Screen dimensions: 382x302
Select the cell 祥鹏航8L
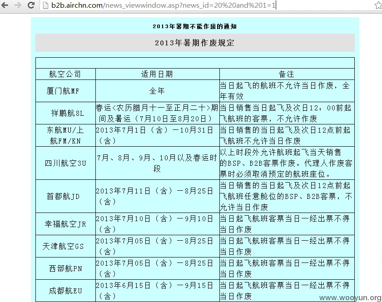pyautogui.click(x=65, y=113)
